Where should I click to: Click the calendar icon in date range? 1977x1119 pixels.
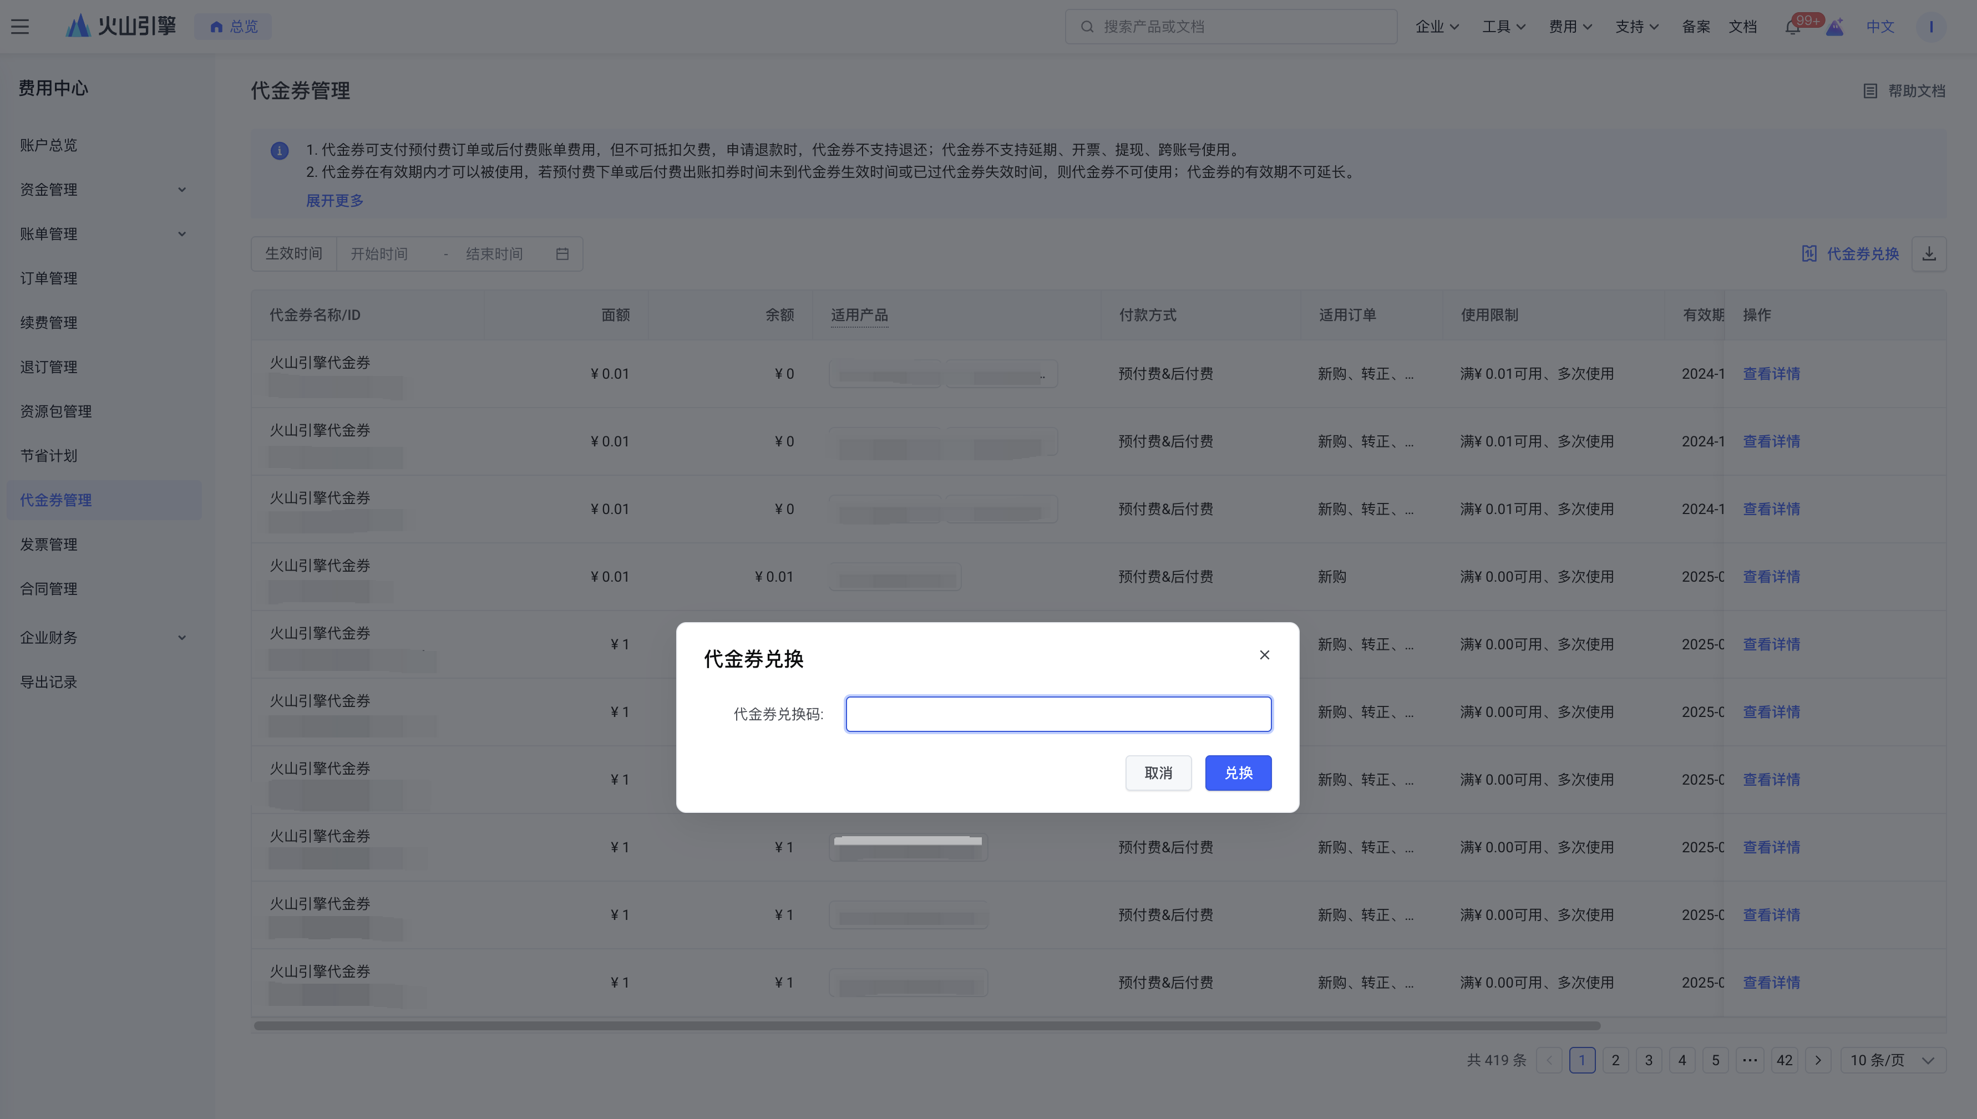[562, 253]
